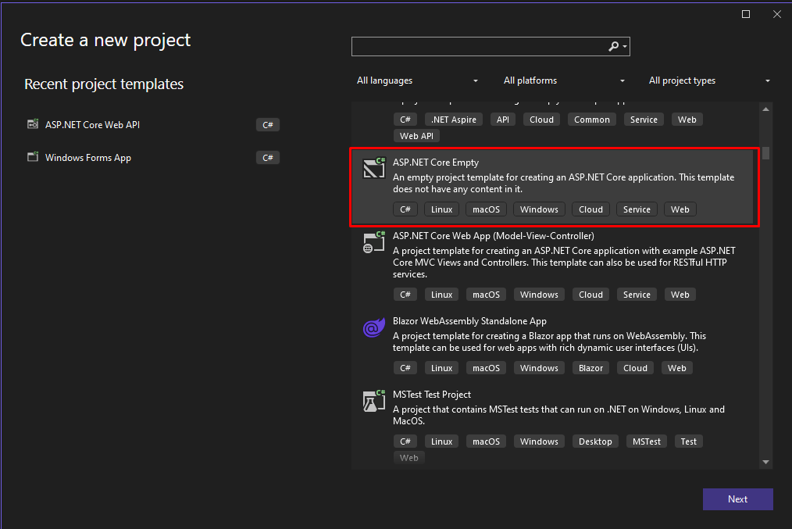Screen dimensions: 792x529
Task: Click the Windows tag under ASP.NET Core MVC template
Action: (539, 295)
